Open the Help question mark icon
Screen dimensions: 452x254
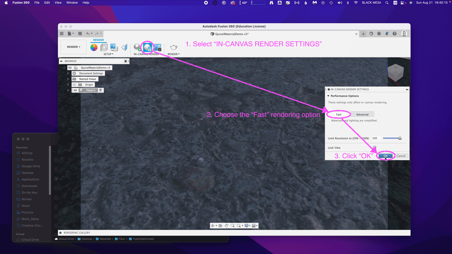pos(394,34)
